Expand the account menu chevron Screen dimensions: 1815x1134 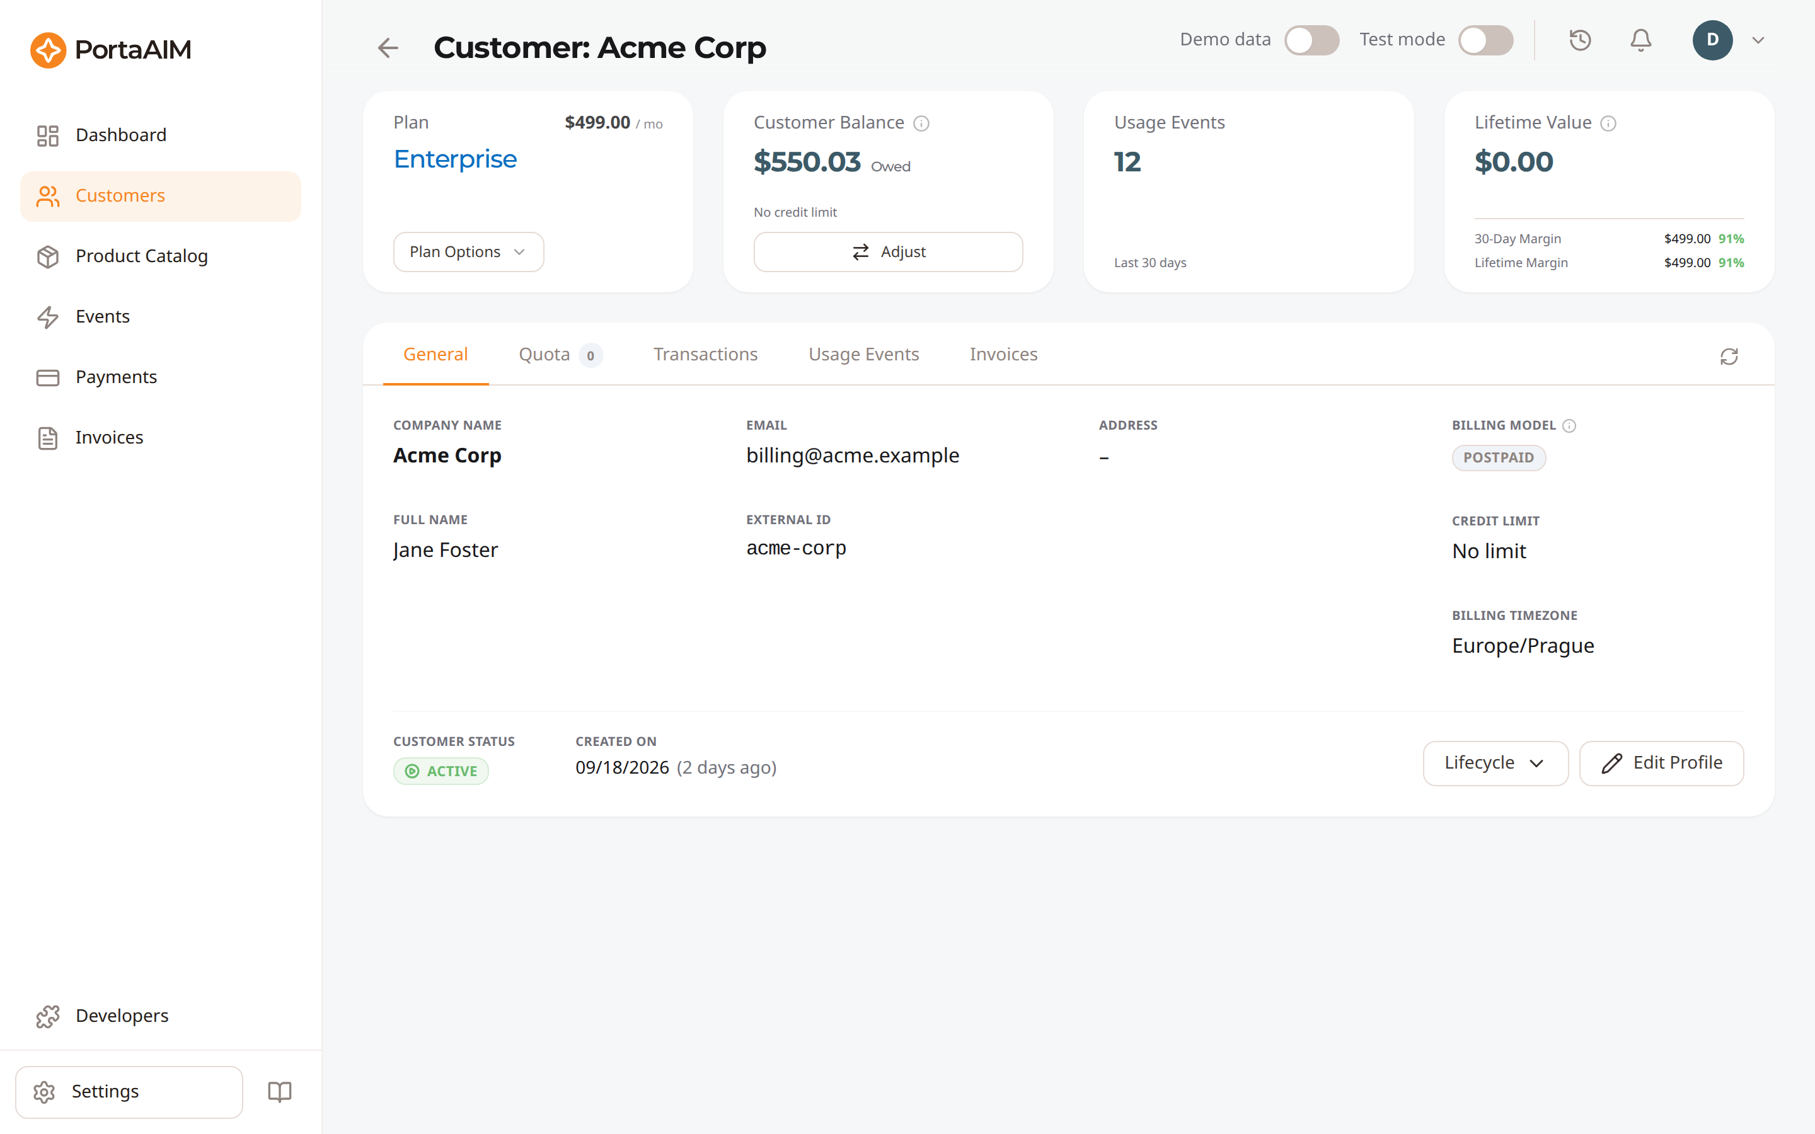(x=1758, y=40)
